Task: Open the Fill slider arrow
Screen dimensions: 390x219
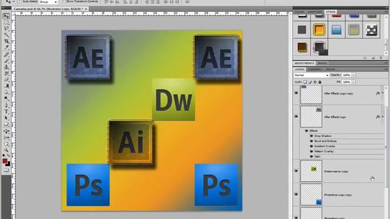Action: click(353, 82)
